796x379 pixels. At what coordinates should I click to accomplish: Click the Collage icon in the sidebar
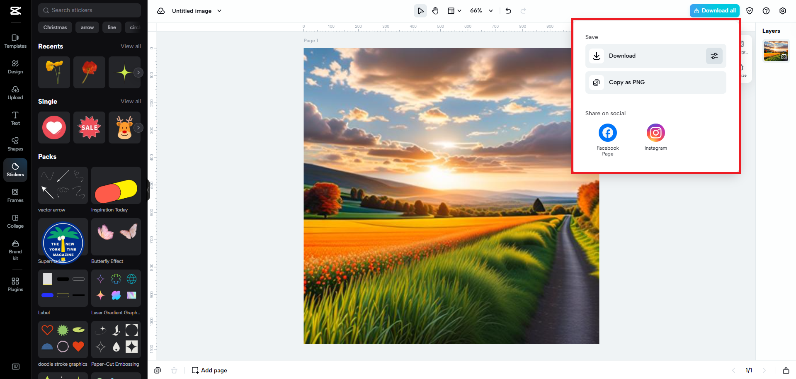click(15, 221)
